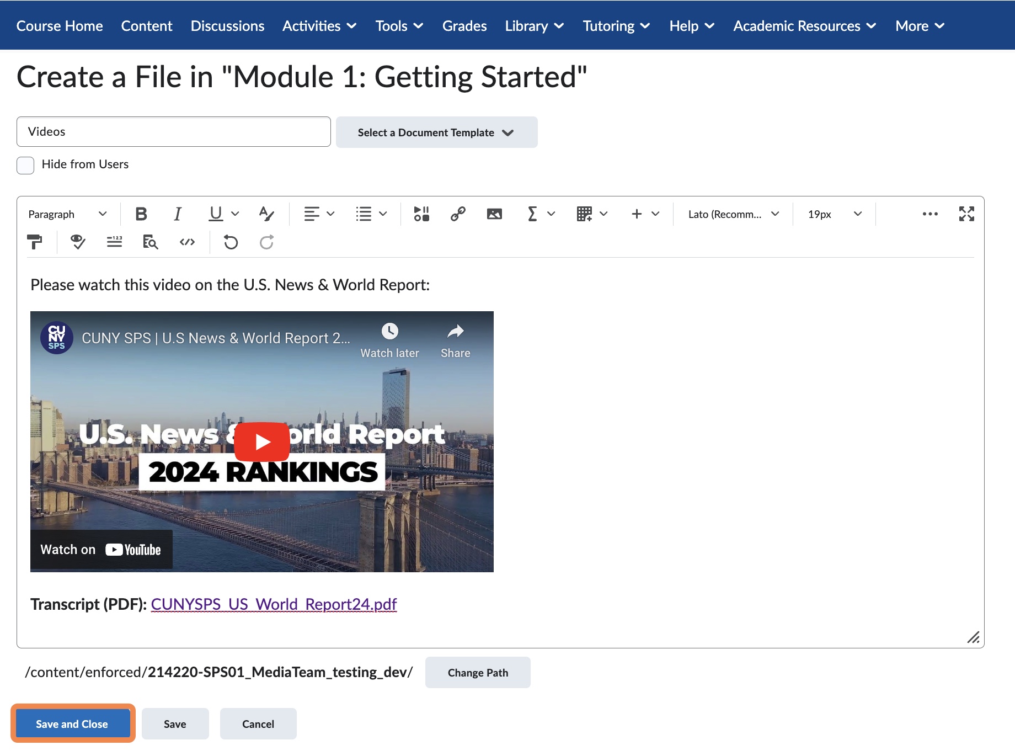
Task: Insert an image into the document
Action: tap(494, 214)
